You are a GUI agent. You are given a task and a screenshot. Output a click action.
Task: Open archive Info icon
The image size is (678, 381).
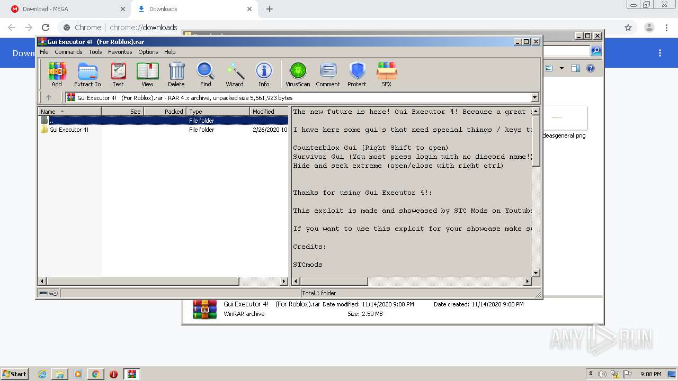pyautogui.click(x=264, y=74)
